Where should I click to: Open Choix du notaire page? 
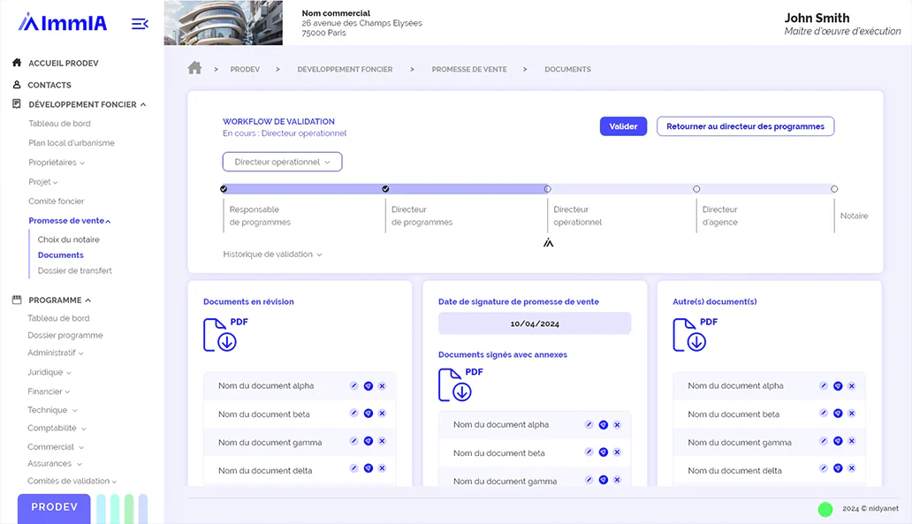click(69, 239)
